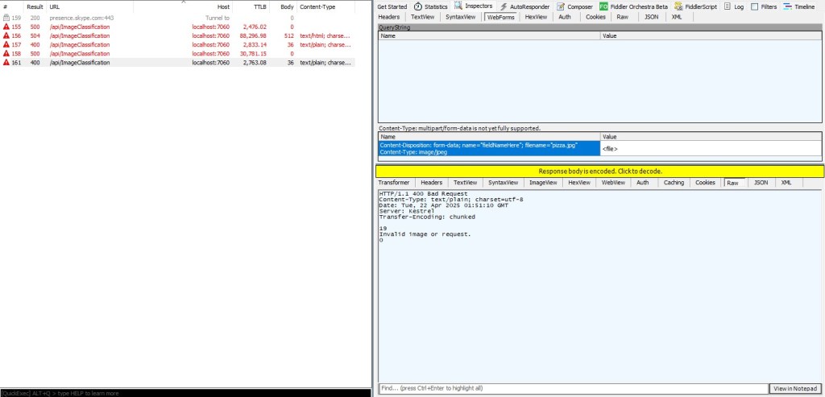Sort sessions by the Result column header
The height and width of the screenshot is (397, 825).
pos(35,6)
